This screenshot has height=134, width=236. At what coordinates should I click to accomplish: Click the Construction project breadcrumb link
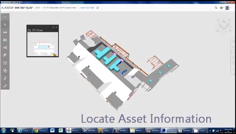60,8
